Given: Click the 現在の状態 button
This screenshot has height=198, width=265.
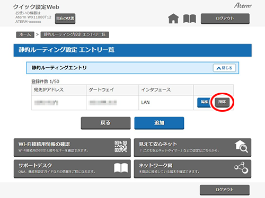Looking at the screenshot, I should click(x=65, y=19).
